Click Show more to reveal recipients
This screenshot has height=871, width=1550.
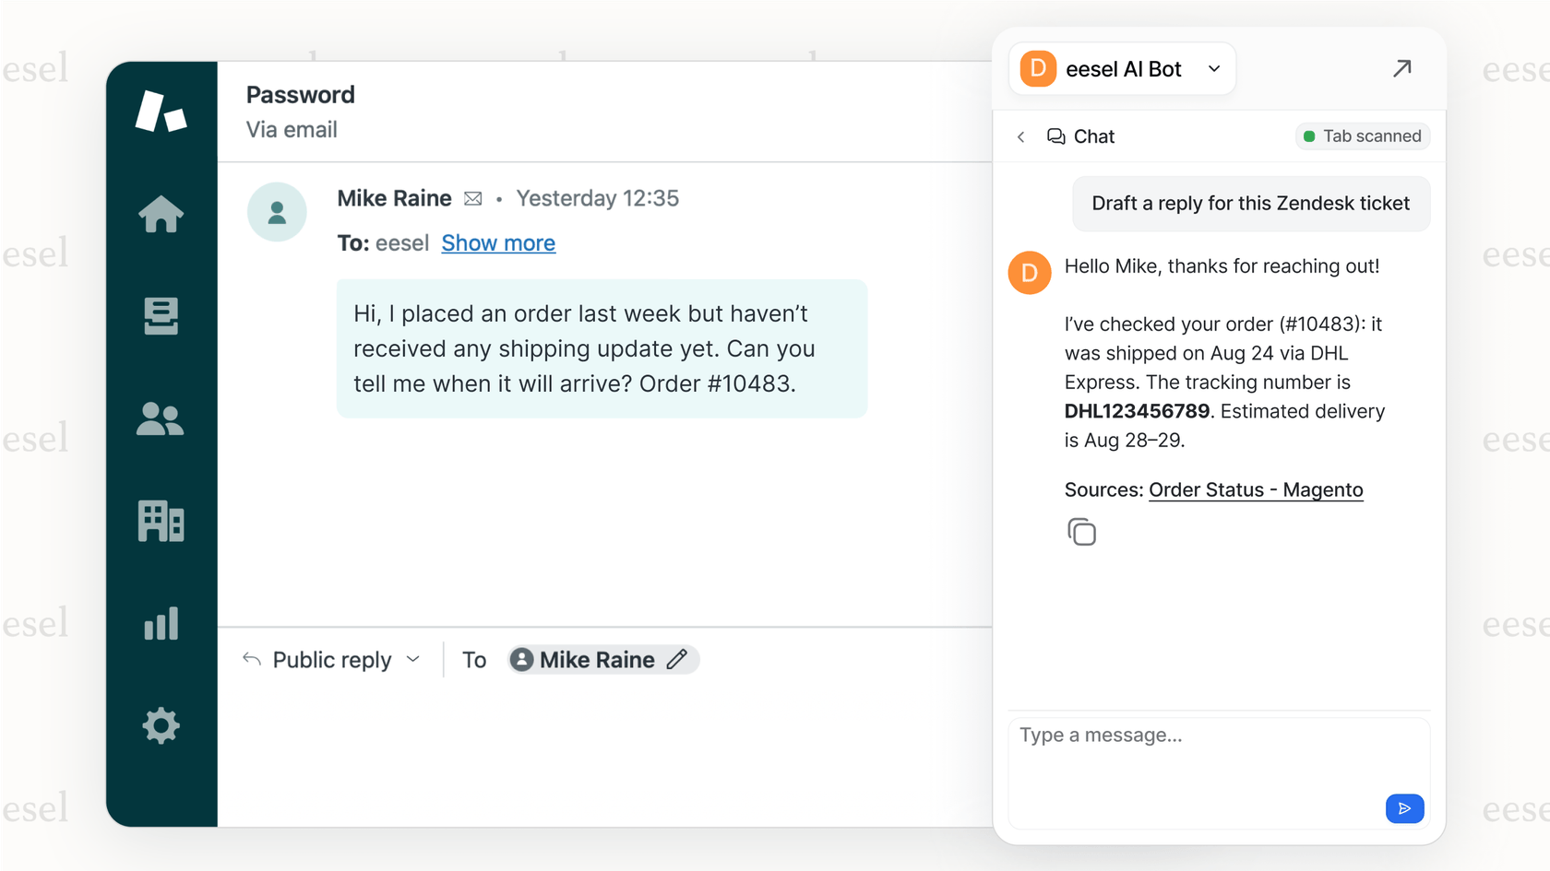(x=498, y=242)
